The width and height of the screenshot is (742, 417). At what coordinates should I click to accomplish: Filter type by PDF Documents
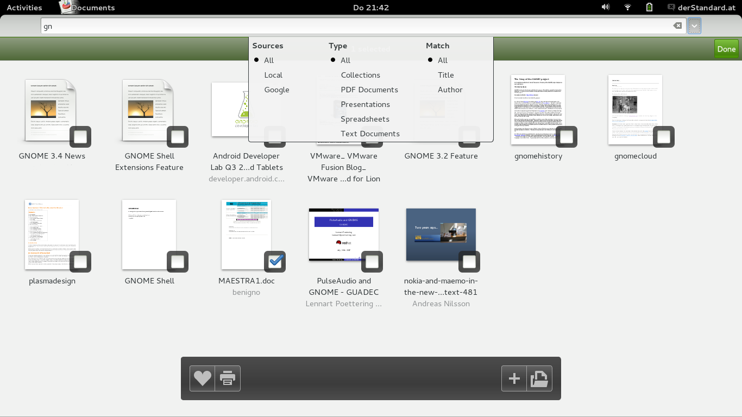pyautogui.click(x=369, y=90)
